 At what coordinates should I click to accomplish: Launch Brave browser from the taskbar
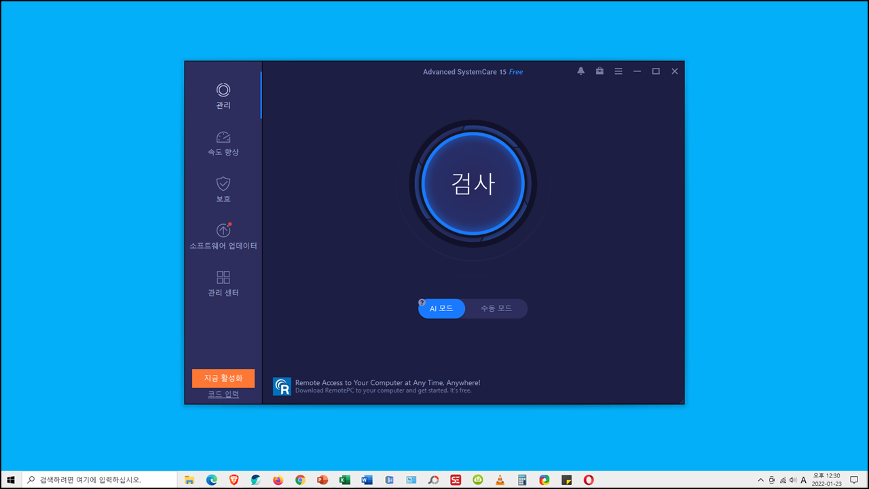pos(234,479)
